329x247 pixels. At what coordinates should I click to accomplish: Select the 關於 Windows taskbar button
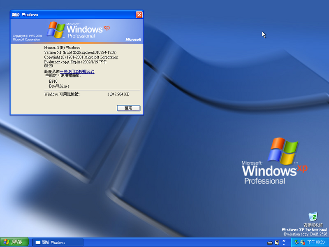pyautogui.click(x=58, y=242)
